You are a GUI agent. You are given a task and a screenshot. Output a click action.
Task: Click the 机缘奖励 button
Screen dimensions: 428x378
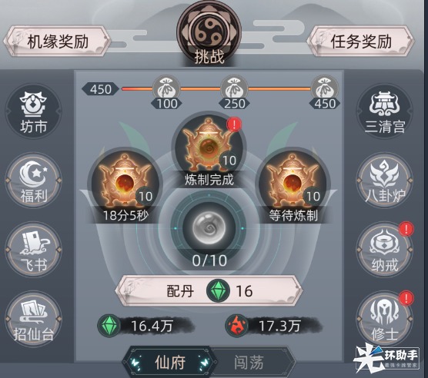tap(57, 41)
